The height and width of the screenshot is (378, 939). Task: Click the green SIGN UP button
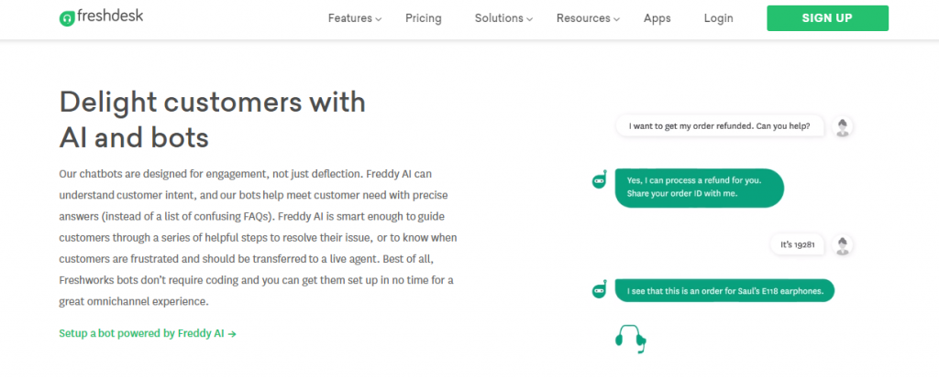(x=828, y=18)
